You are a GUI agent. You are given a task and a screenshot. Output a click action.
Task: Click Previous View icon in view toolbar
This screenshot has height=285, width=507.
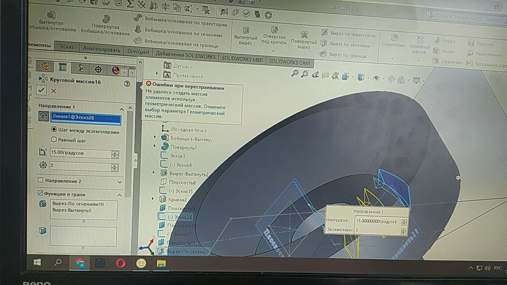[315, 74]
